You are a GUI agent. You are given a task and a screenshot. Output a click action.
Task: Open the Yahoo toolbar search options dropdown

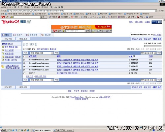[46, 17]
